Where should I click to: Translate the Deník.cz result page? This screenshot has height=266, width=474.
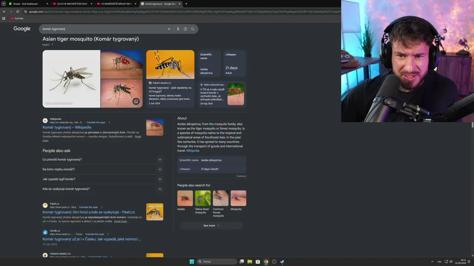pos(94,234)
